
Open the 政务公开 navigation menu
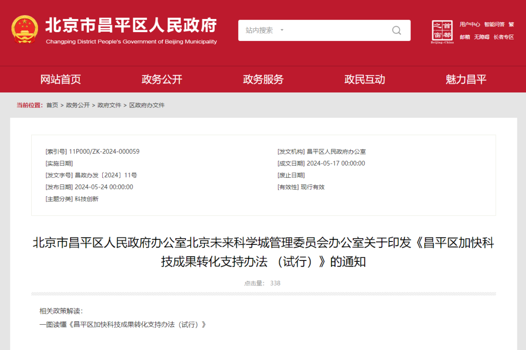click(x=162, y=79)
